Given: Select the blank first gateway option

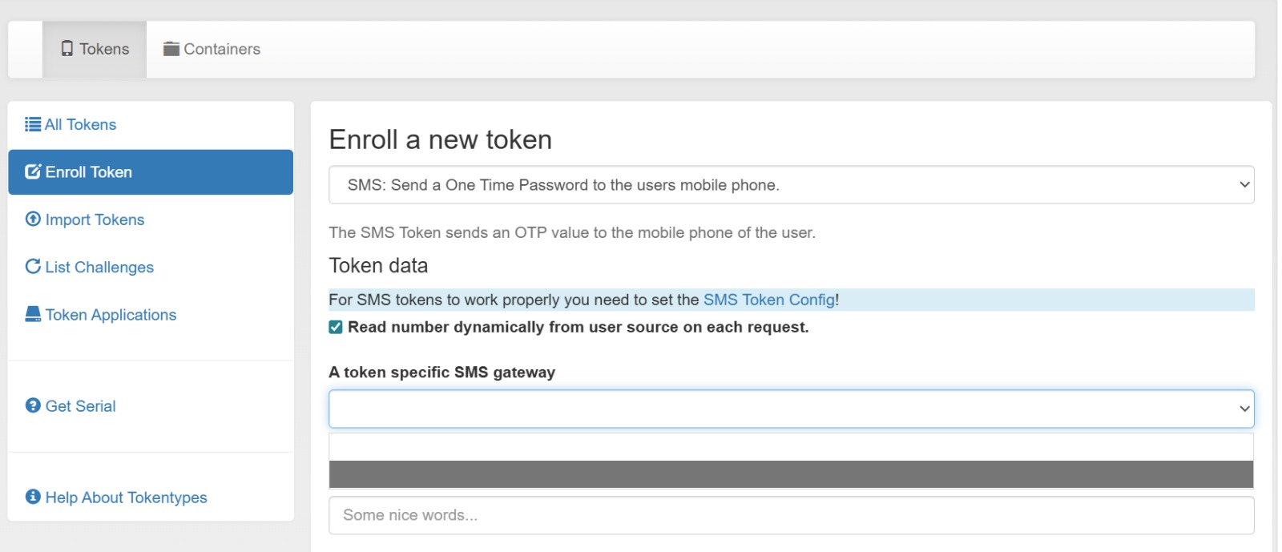Looking at the screenshot, I should [x=791, y=447].
